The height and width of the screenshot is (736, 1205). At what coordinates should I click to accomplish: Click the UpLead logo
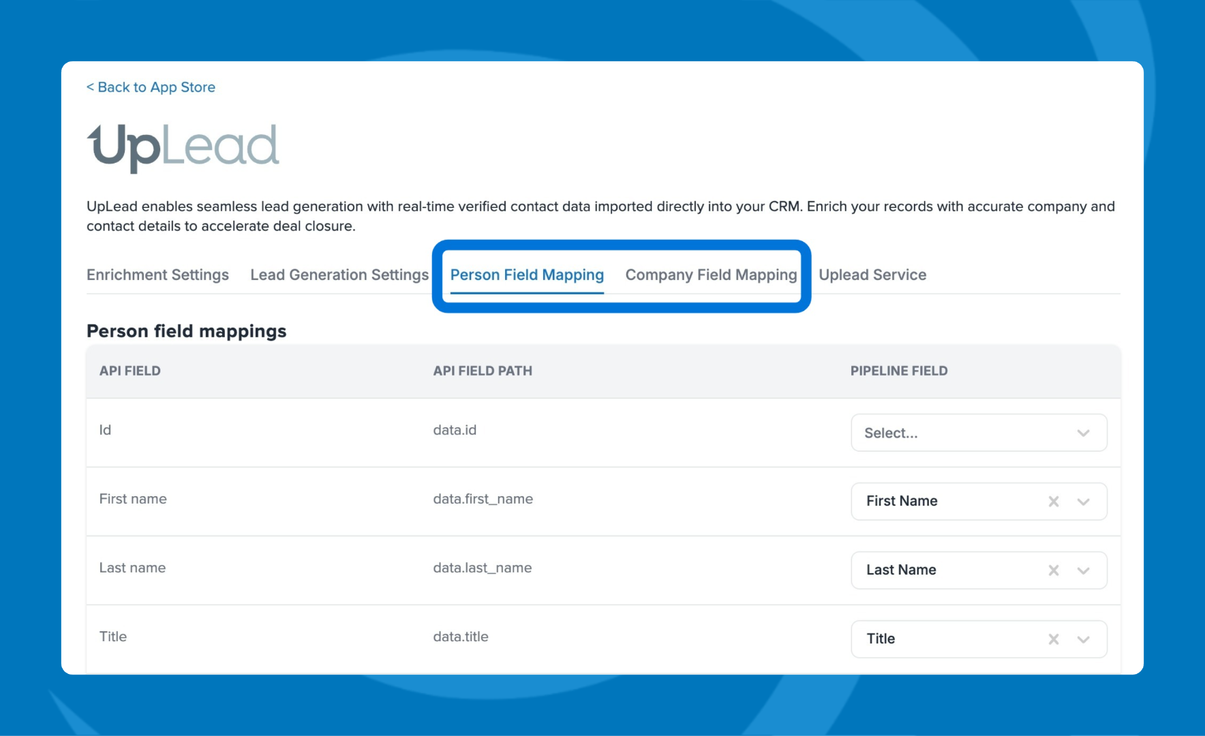click(x=183, y=147)
